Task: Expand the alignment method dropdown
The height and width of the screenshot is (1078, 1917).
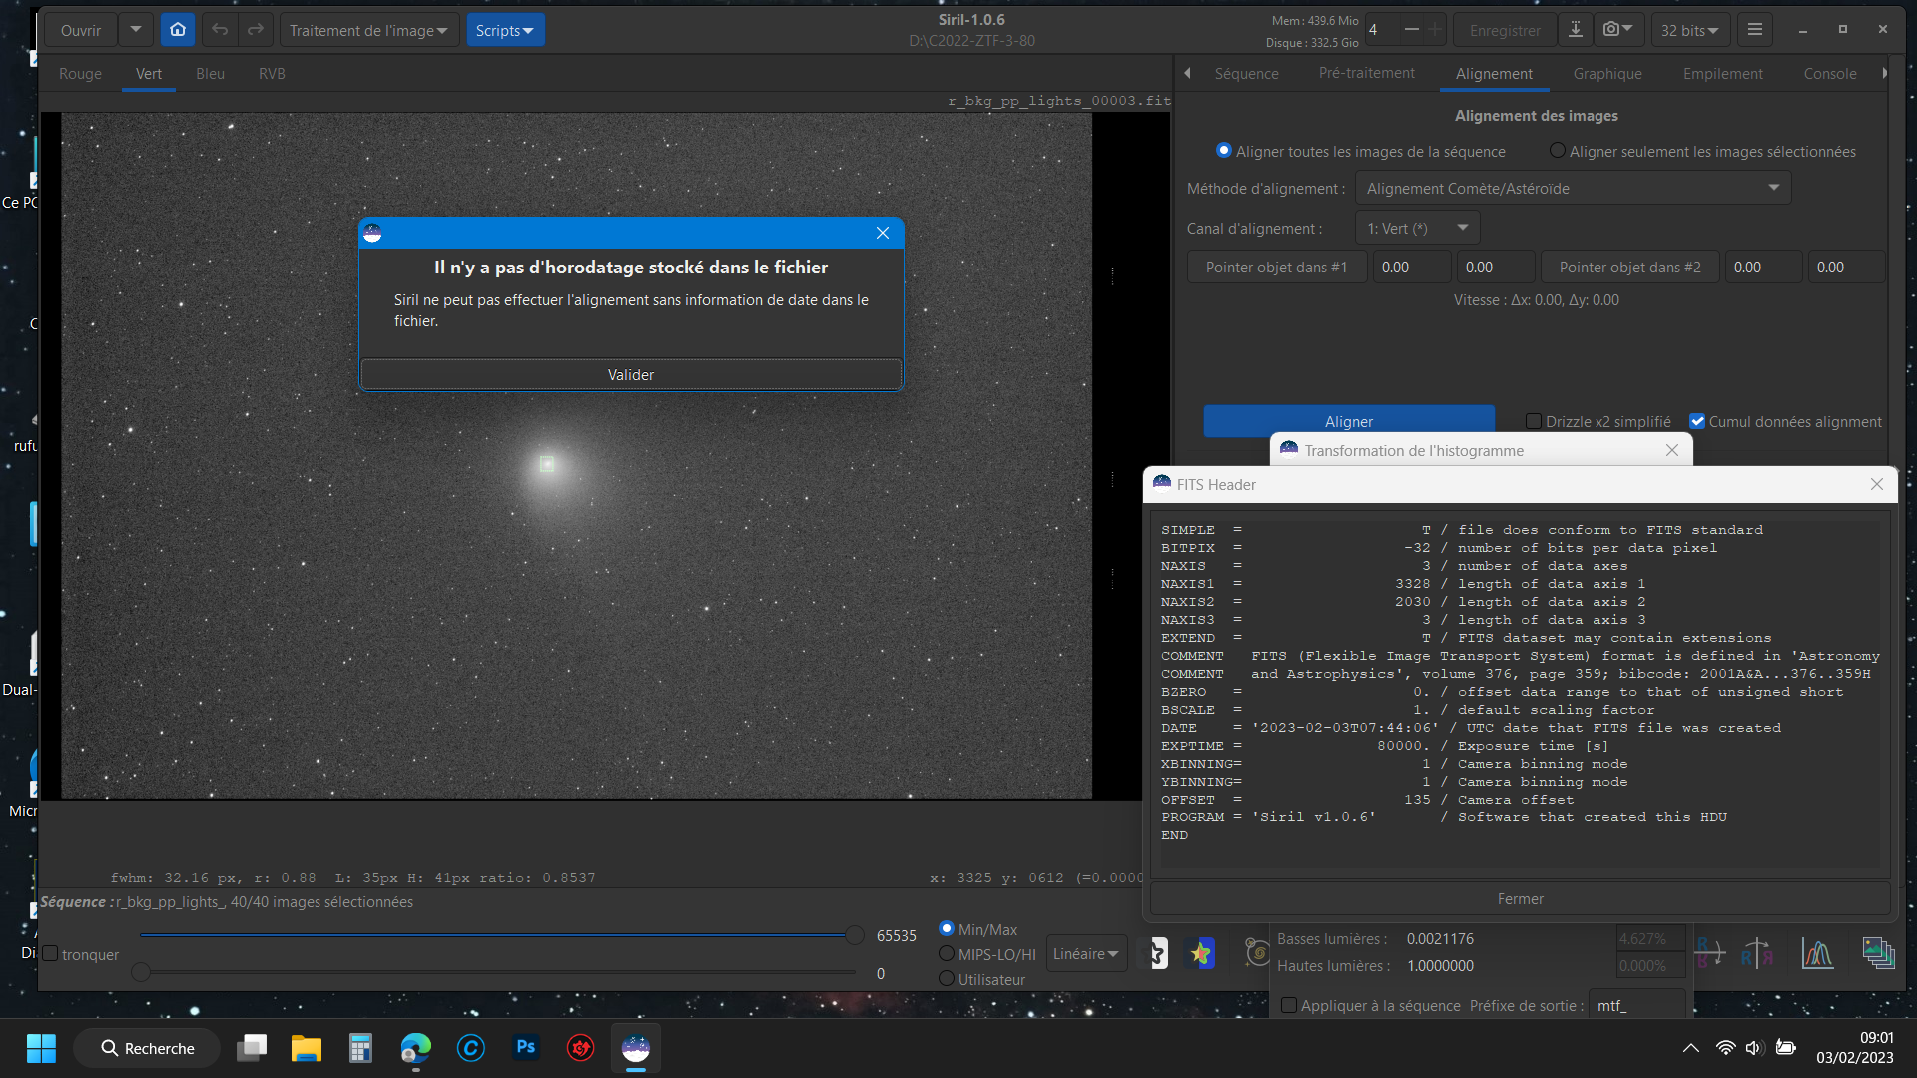Action: click(x=1573, y=188)
